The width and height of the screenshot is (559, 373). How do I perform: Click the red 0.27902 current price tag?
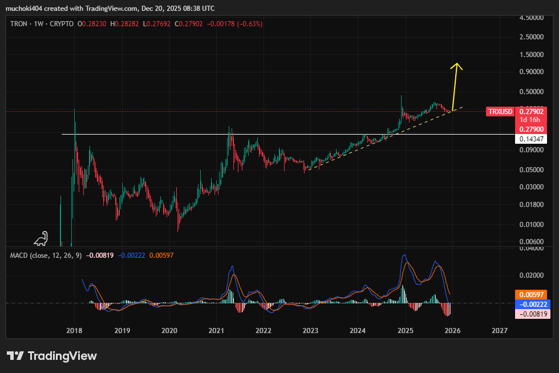point(530,111)
